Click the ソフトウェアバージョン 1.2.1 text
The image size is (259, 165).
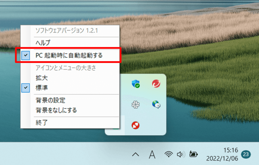(67, 31)
